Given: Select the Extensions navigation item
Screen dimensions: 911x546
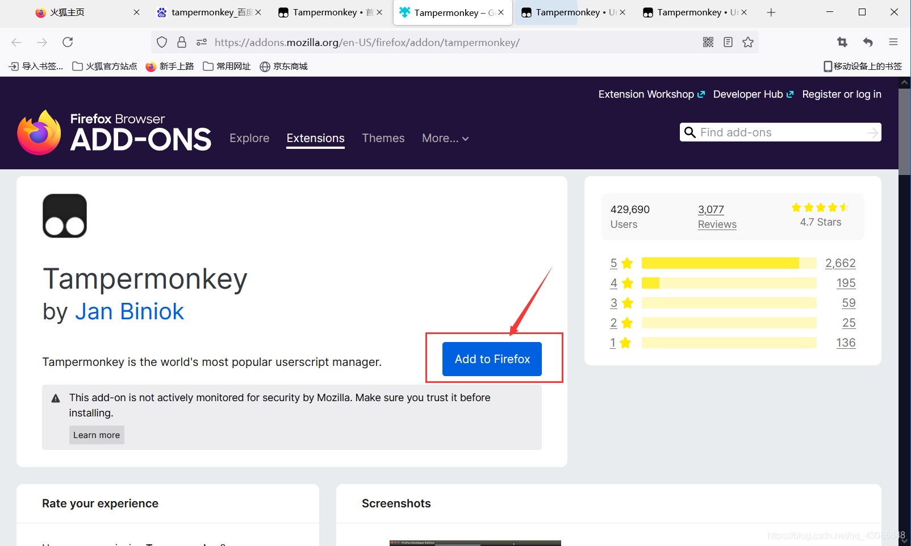Looking at the screenshot, I should 315,138.
